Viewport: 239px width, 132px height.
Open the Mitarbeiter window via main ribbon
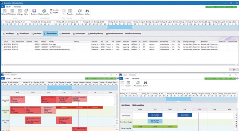pyautogui.click(x=12, y=12)
